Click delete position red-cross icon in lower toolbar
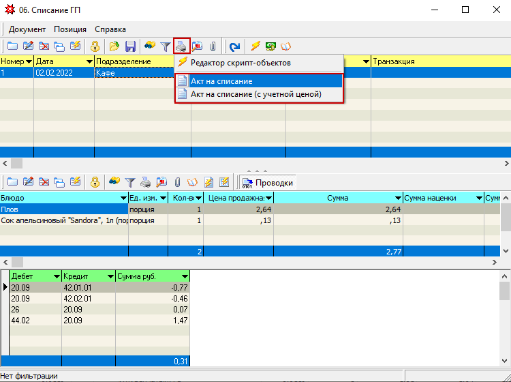The height and width of the screenshot is (382, 511). (x=44, y=181)
